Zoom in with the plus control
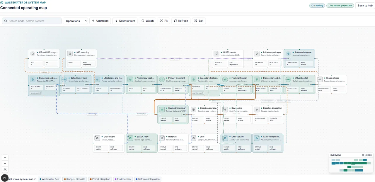375x182 pixels. [5, 158]
